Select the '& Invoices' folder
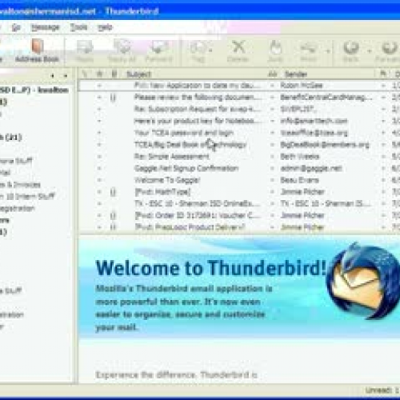400x400 pixels. (21, 185)
